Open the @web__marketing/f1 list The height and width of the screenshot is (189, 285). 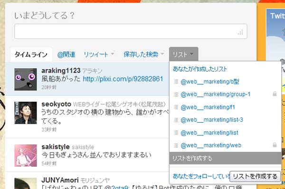click(208, 107)
